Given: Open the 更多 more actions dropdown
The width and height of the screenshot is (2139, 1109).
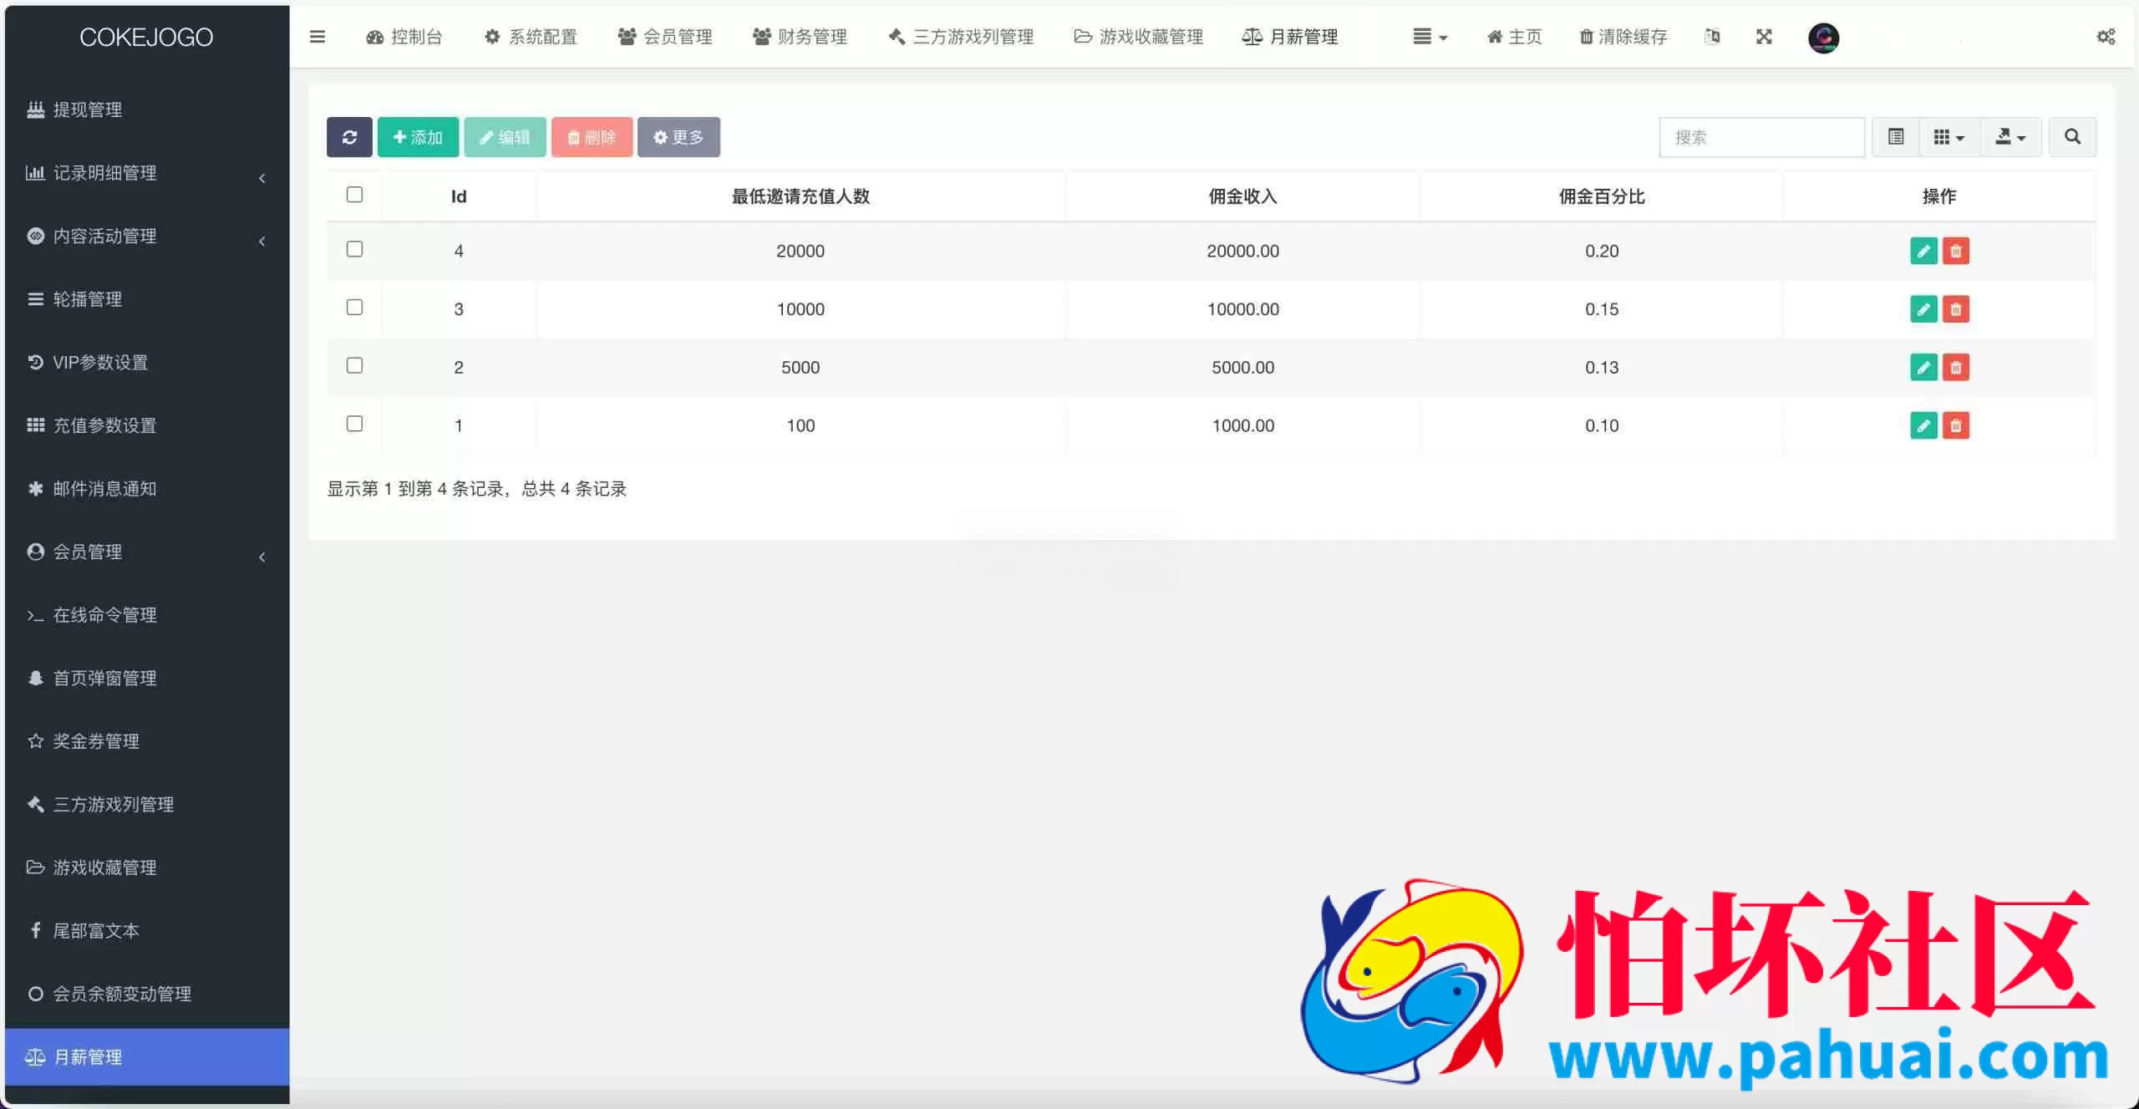Looking at the screenshot, I should 678,137.
